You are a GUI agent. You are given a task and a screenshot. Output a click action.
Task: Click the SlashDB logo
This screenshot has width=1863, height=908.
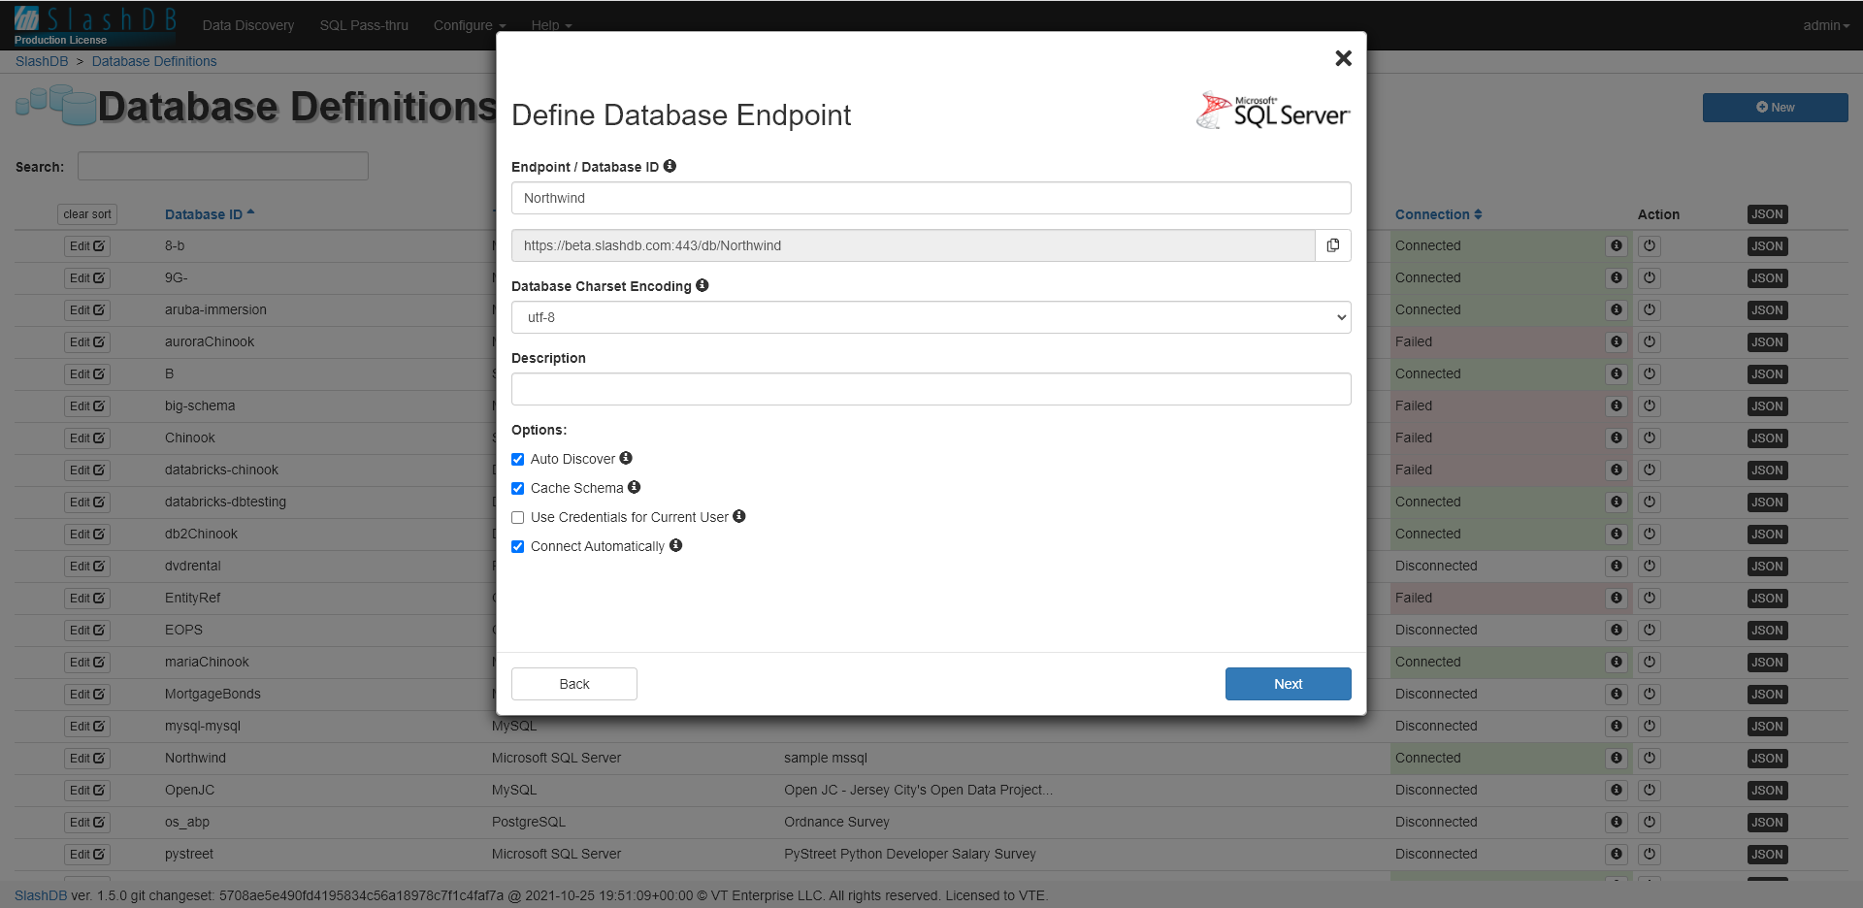pos(95,25)
